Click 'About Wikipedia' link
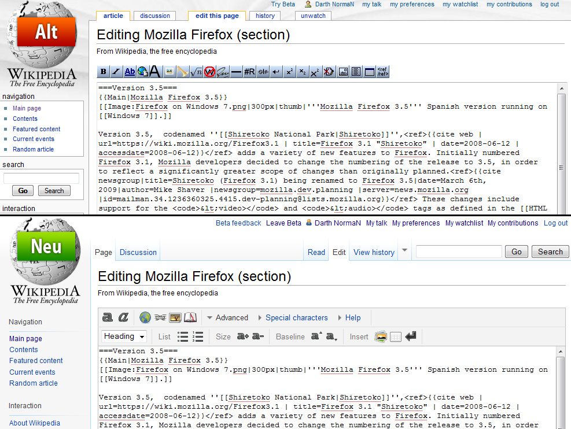 (35, 423)
